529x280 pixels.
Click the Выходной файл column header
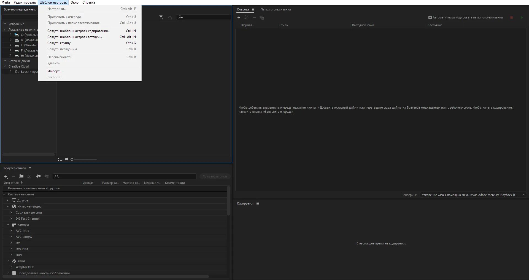(x=363, y=25)
